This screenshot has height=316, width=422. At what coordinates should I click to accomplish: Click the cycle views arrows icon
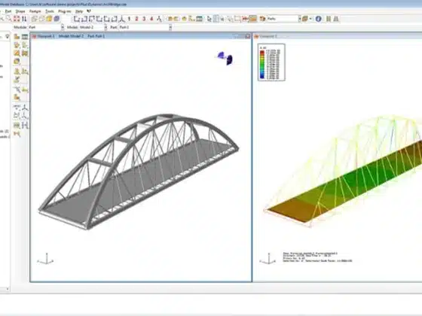click(24, 19)
